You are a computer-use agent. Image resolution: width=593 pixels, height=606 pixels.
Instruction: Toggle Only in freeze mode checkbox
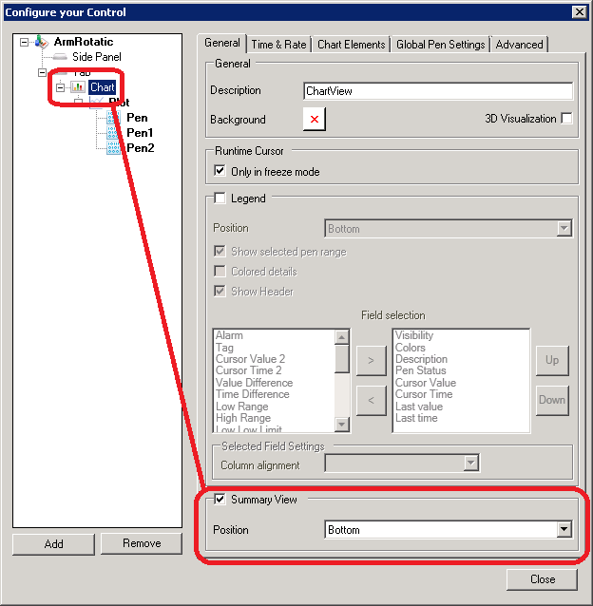point(220,172)
